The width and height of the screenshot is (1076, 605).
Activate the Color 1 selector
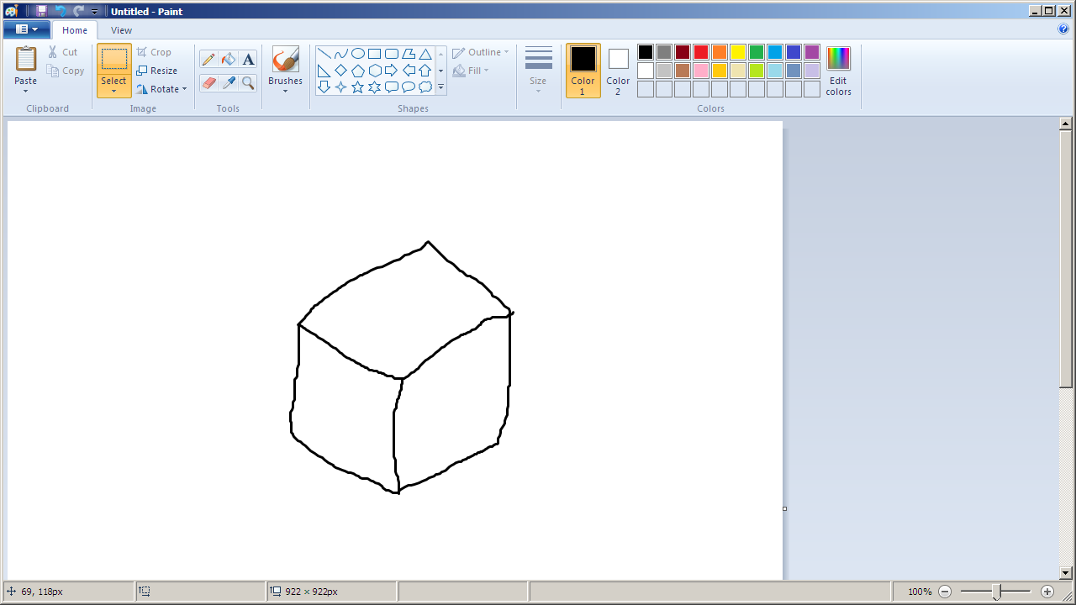click(583, 71)
